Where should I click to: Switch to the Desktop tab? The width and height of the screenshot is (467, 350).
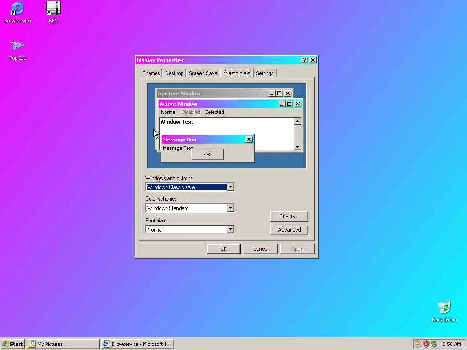point(174,73)
